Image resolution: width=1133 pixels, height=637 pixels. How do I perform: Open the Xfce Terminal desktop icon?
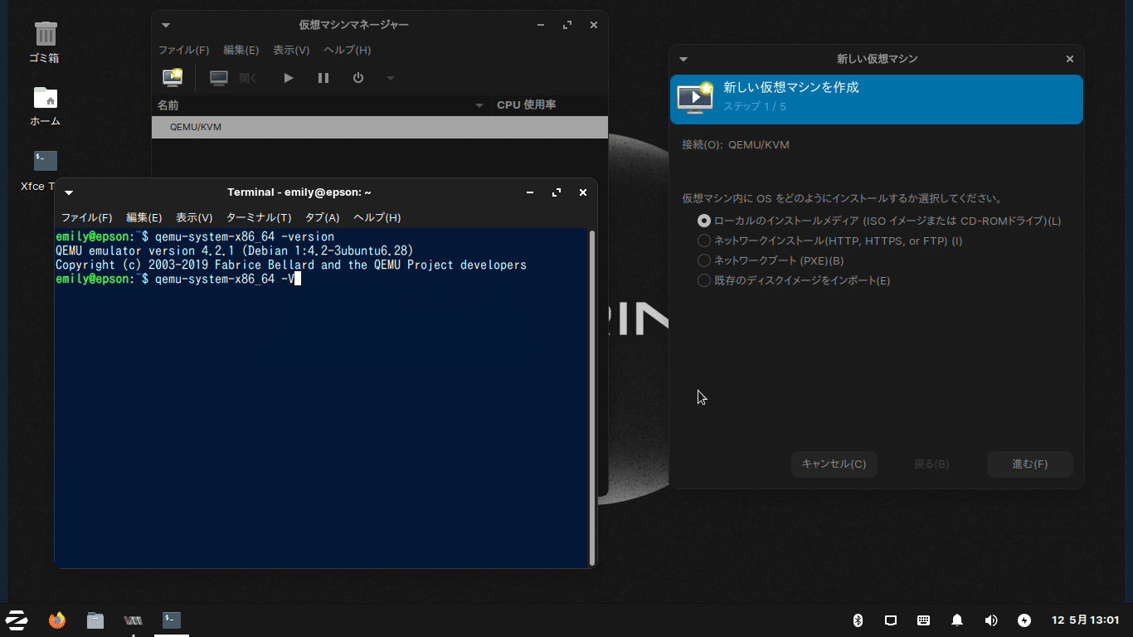46,161
